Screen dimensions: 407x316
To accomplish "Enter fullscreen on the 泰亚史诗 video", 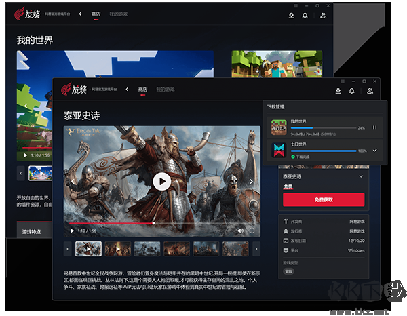I will coord(252,231).
